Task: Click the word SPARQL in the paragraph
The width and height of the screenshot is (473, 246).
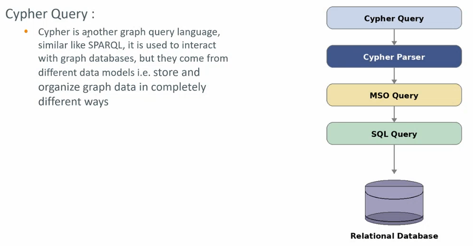Action: 105,45
